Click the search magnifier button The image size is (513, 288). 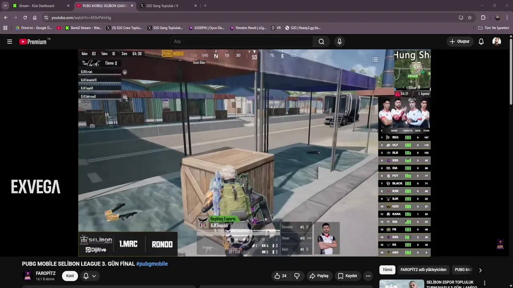tap(321, 42)
